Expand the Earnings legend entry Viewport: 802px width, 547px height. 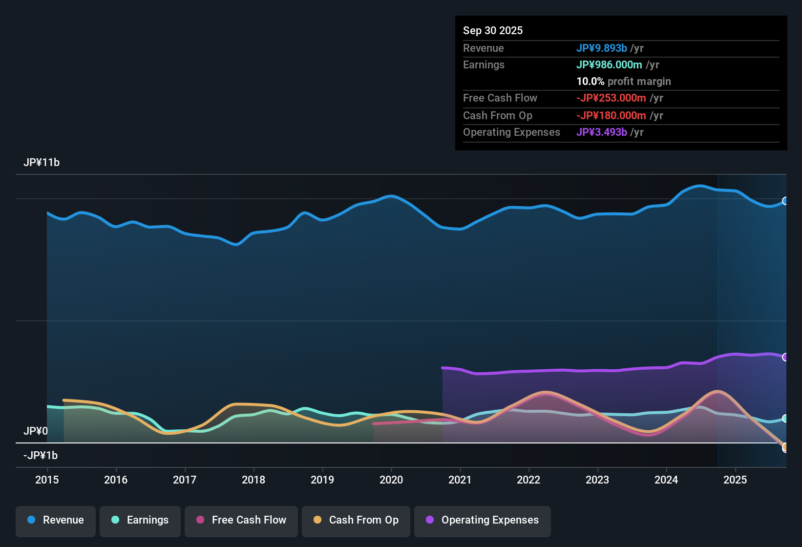coord(140,520)
